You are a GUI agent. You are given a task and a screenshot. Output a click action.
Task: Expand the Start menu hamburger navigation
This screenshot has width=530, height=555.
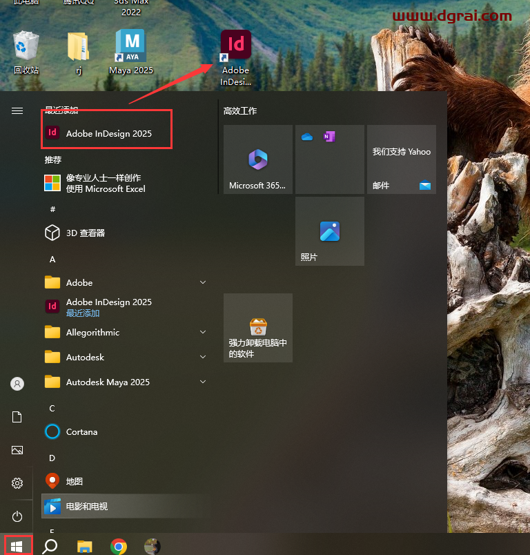[x=17, y=110]
